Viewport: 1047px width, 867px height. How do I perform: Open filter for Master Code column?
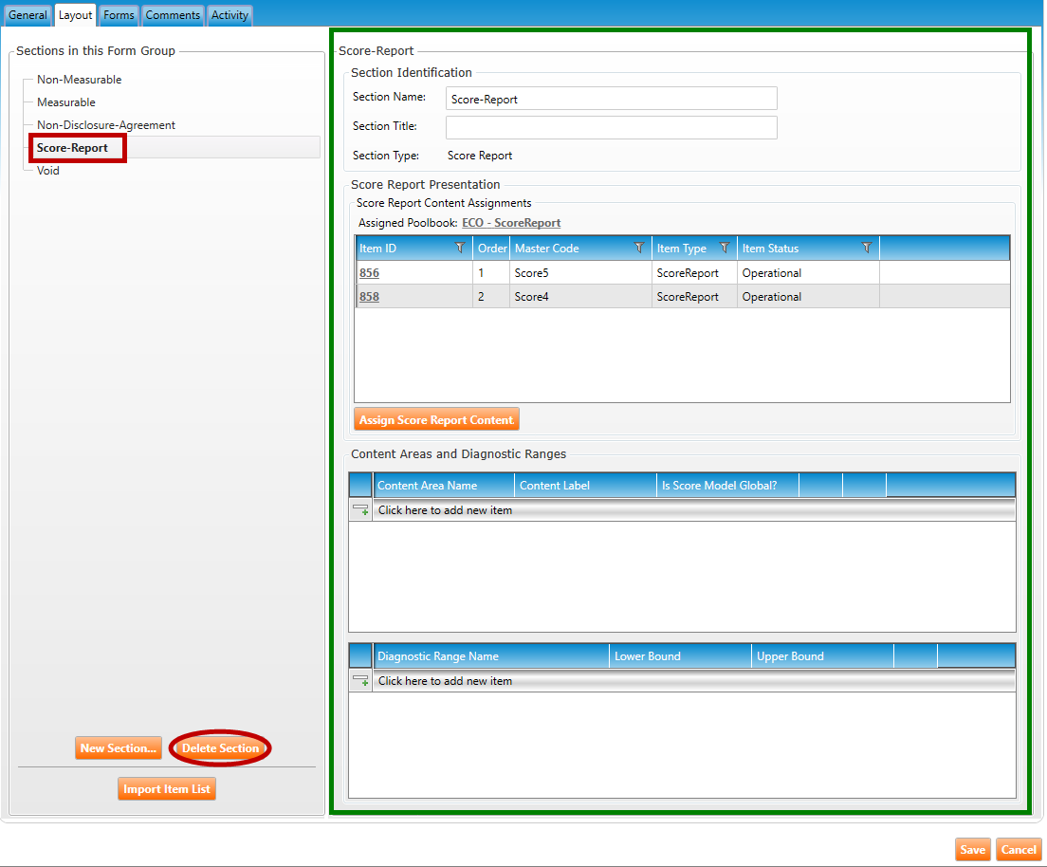(639, 249)
